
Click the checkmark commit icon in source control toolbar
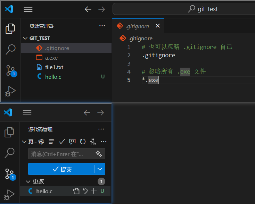coord(62,142)
